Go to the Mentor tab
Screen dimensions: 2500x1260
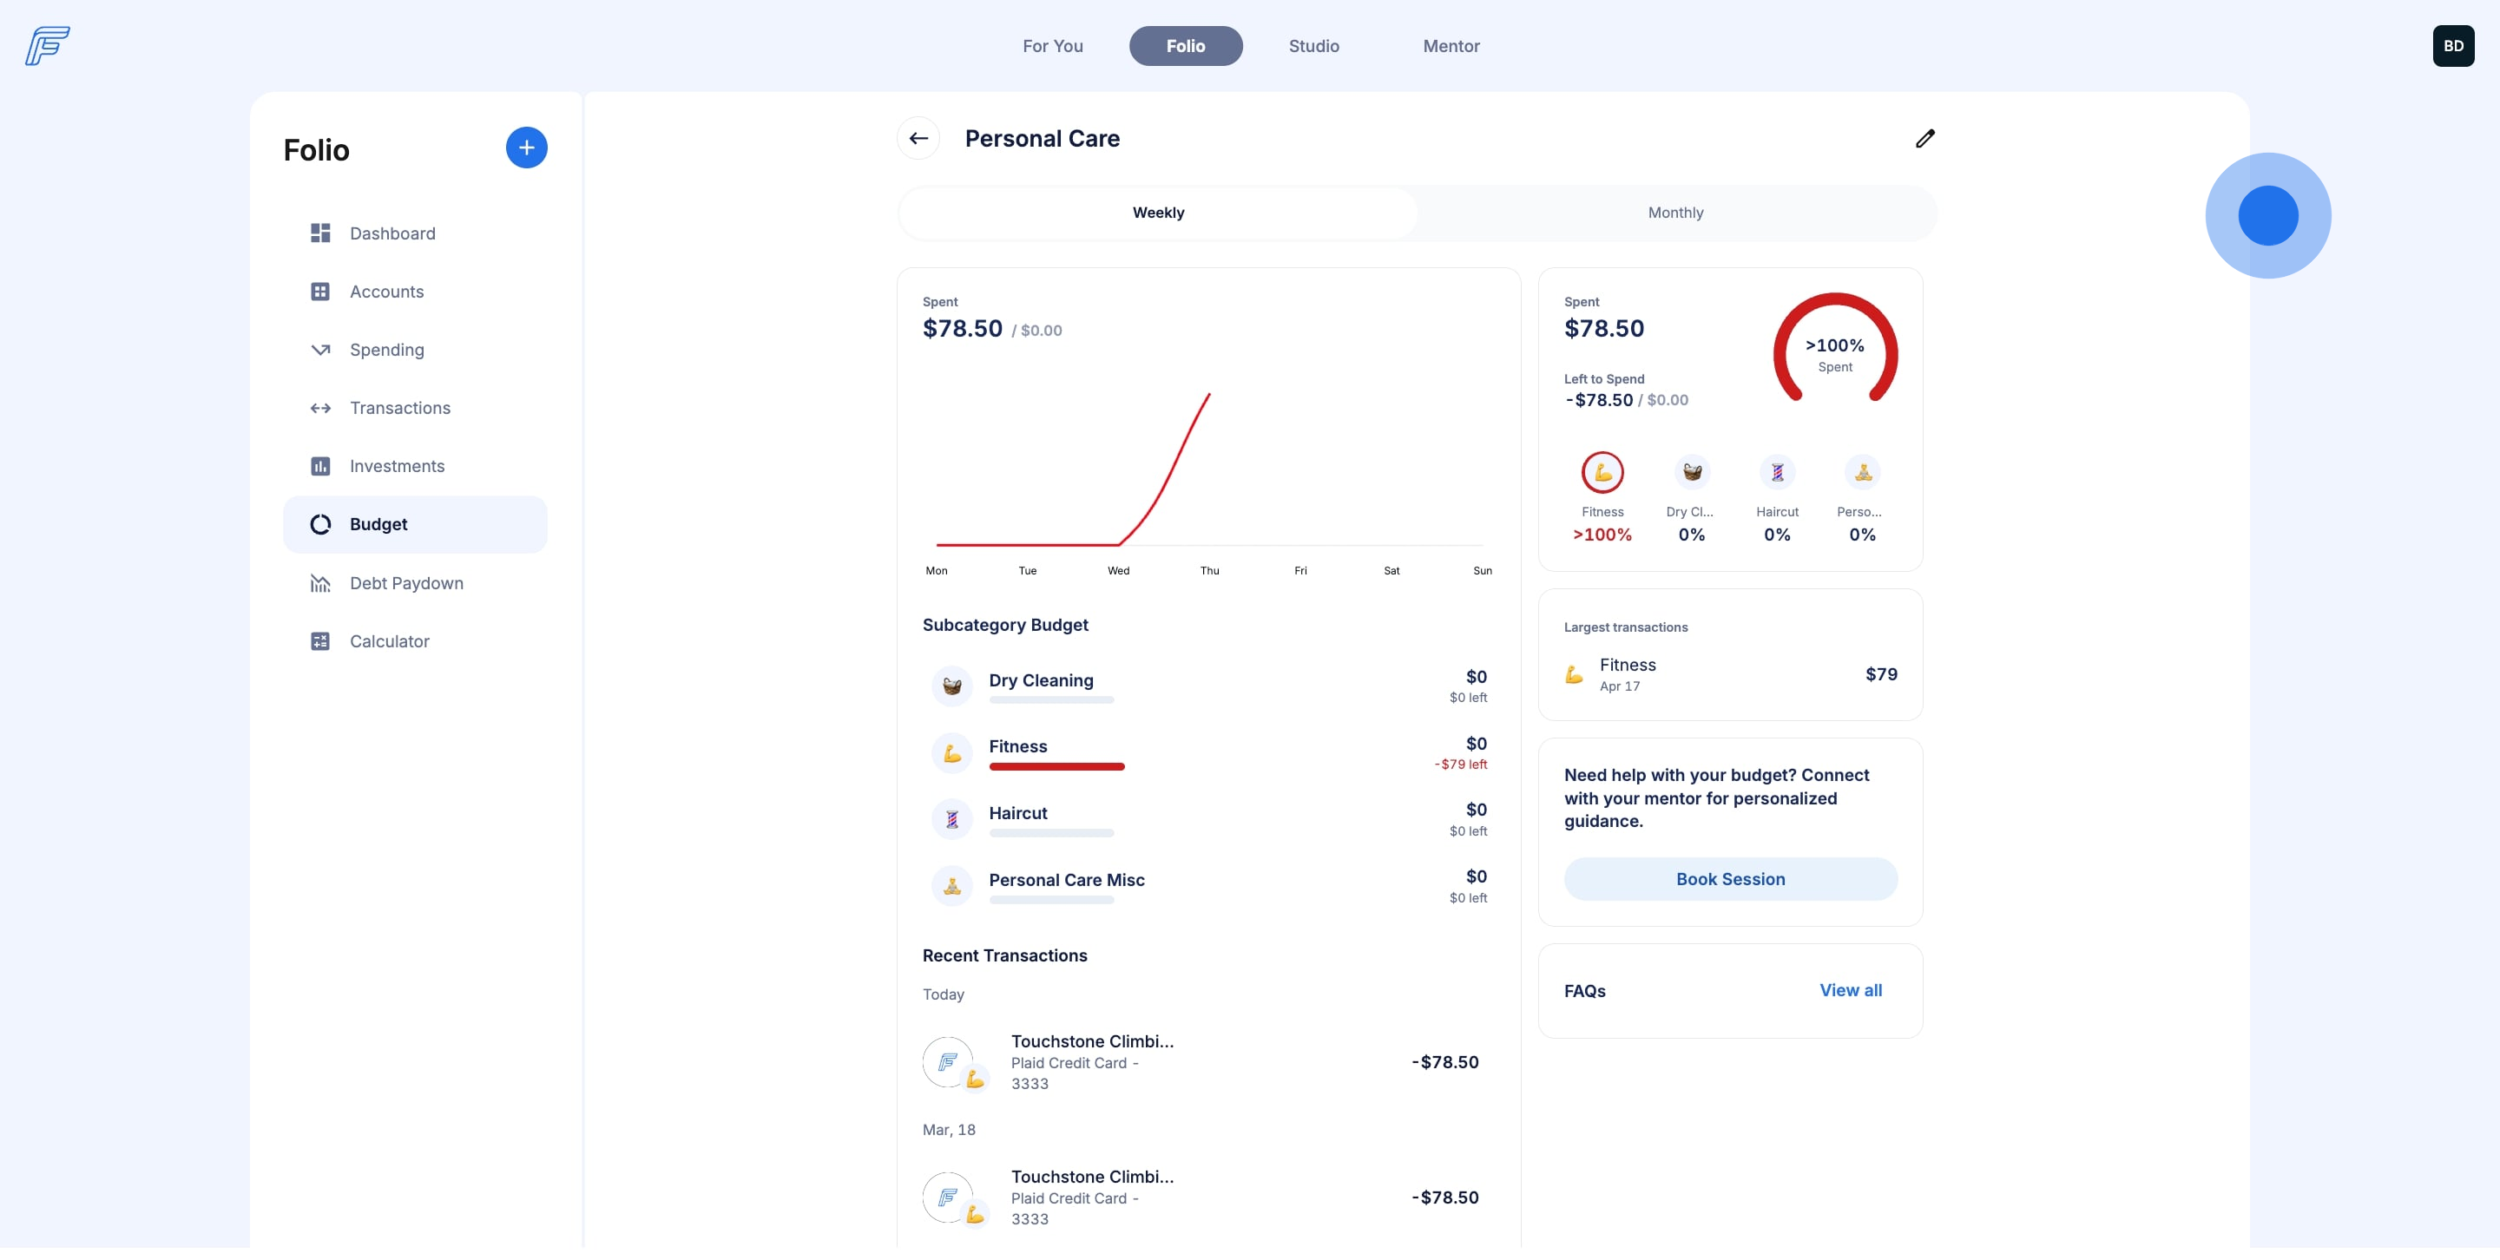[x=1451, y=46]
